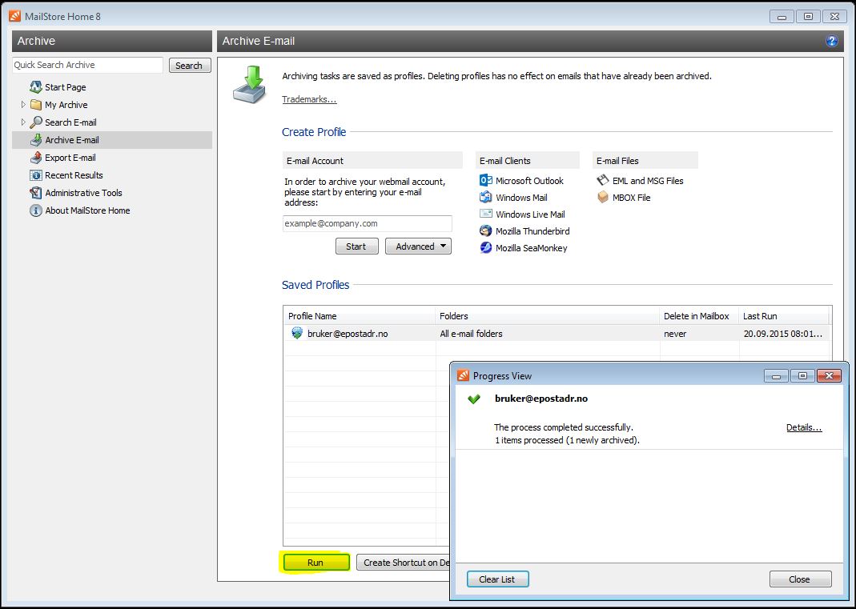Select the MBOX File label
Viewport: 856px width, 609px height.
point(632,198)
